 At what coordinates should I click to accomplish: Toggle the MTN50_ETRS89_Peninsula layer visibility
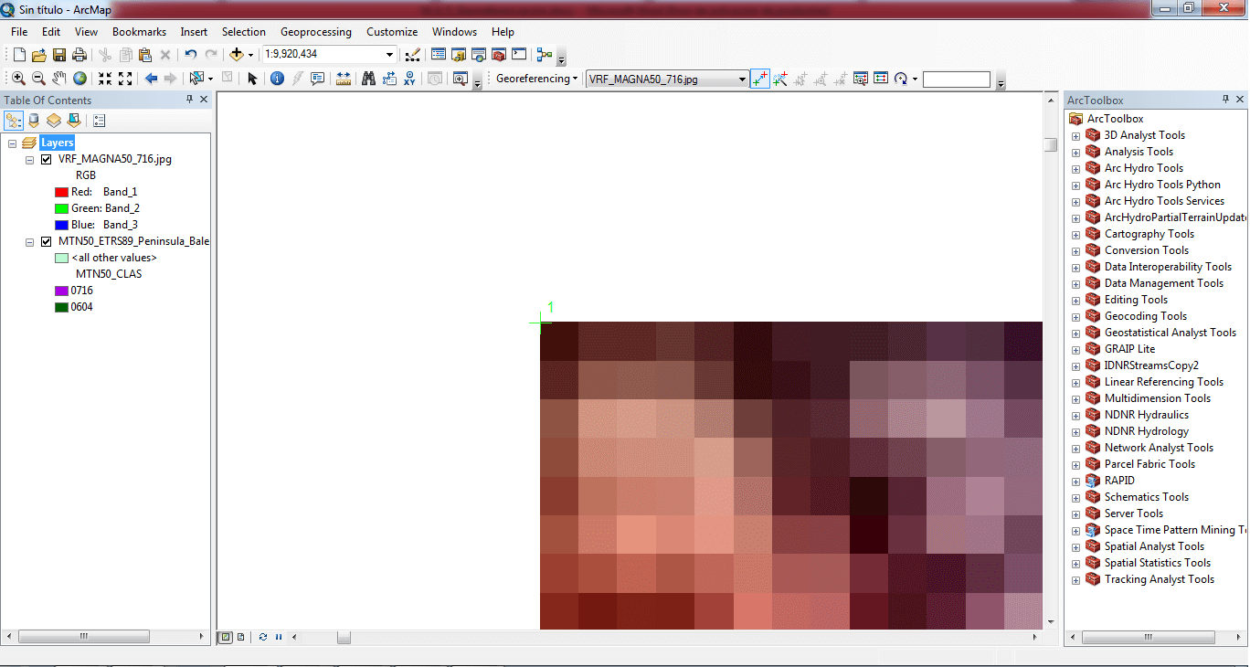[x=46, y=241]
